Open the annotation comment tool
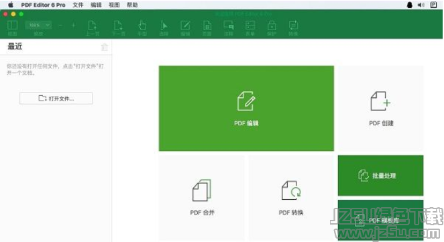444x242 pixels. tap(229, 25)
